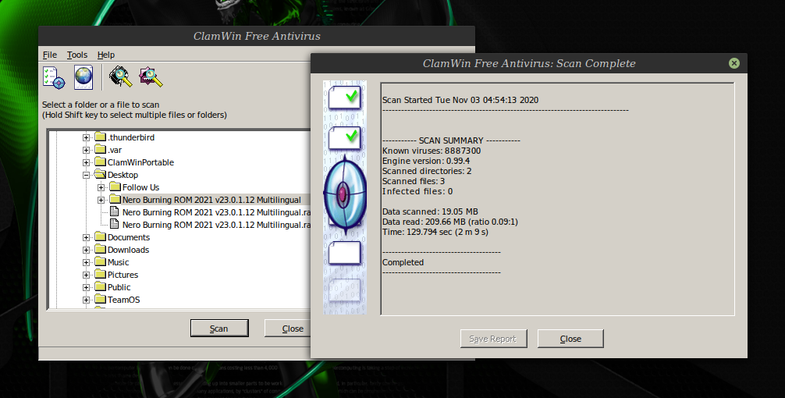Open the File menu
The height and width of the screenshot is (398, 785).
(50, 55)
